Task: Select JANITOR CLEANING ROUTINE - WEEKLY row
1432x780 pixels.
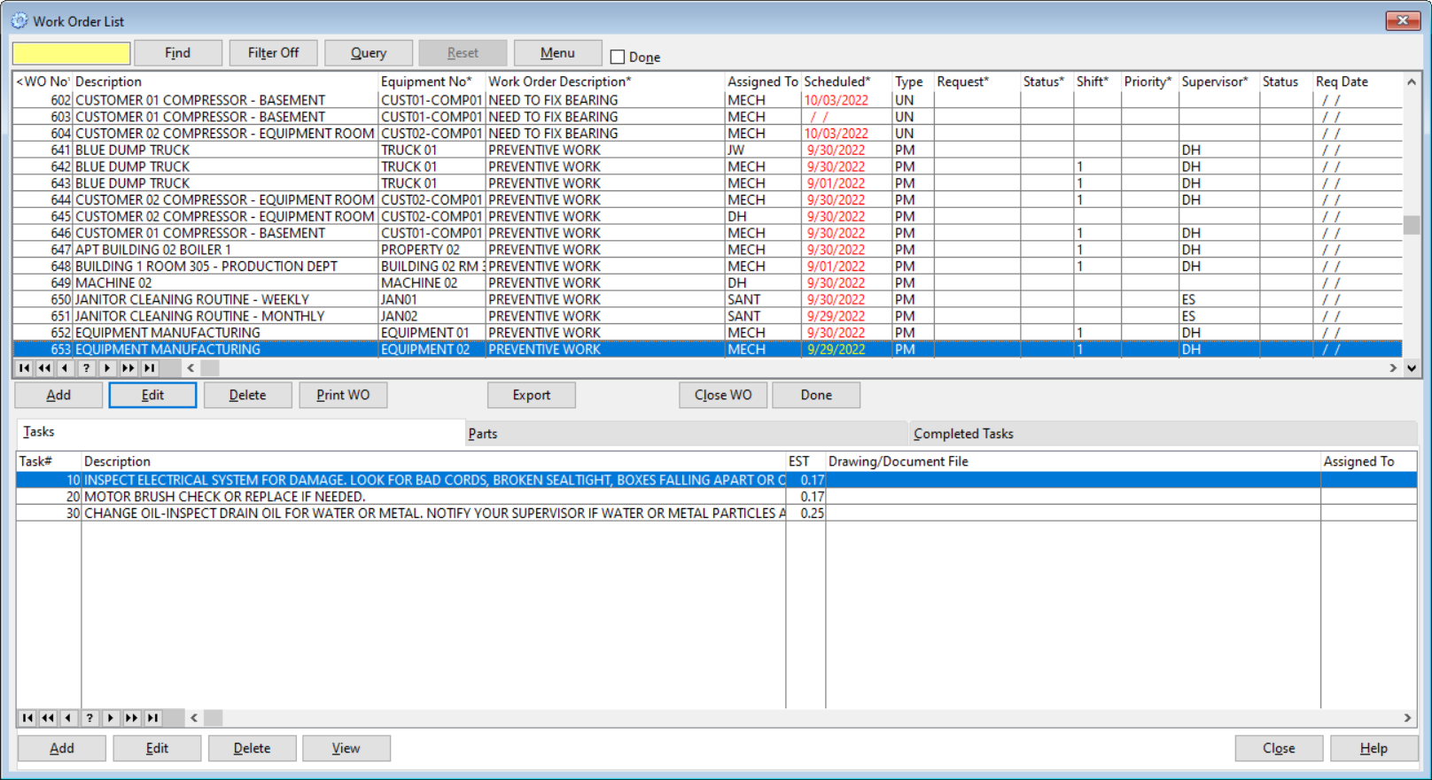Action: tap(707, 299)
